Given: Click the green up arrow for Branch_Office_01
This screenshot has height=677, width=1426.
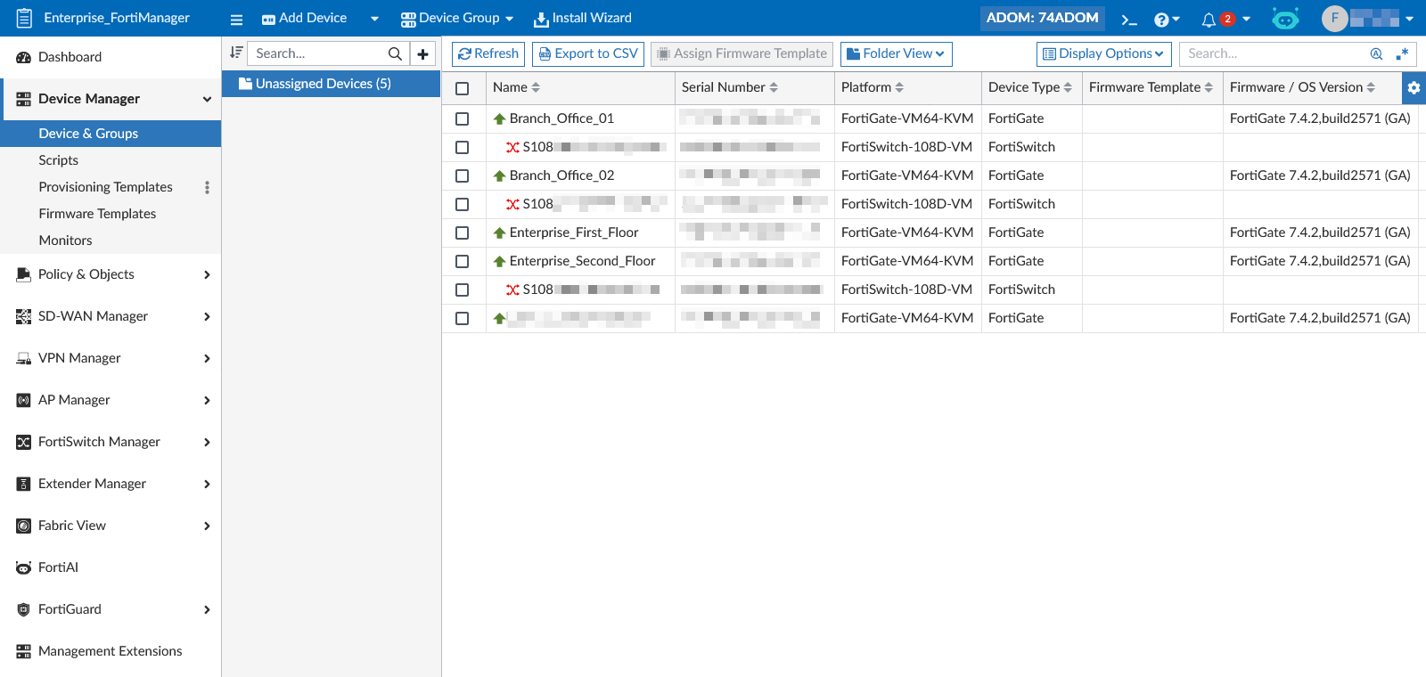Looking at the screenshot, I should click(499, 118).
